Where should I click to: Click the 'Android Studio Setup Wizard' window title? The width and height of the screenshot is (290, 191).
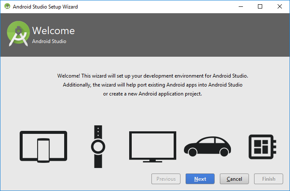click(45, 7)
